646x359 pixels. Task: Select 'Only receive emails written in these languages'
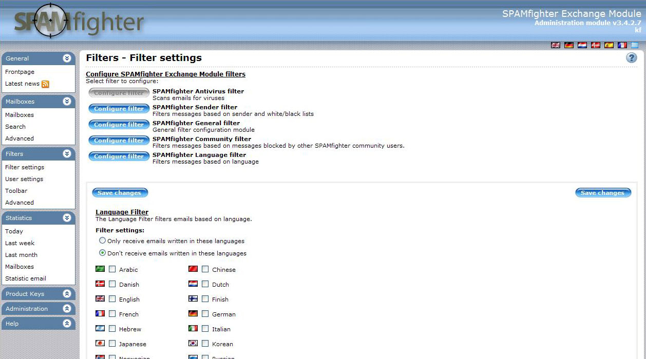pyautogui.click(x=103, y=241)
